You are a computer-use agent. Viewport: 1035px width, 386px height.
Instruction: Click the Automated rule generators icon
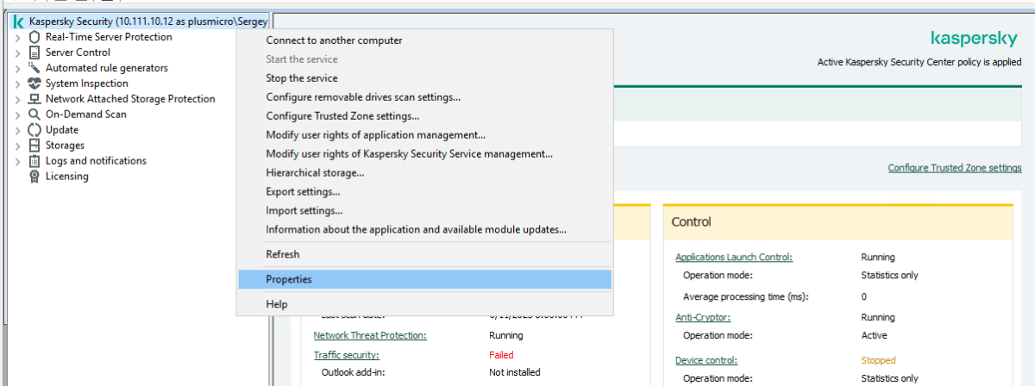[34, 68]
